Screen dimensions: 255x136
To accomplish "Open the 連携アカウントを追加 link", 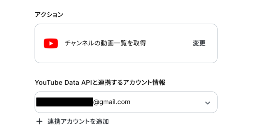I will click(x=78, y=122).
